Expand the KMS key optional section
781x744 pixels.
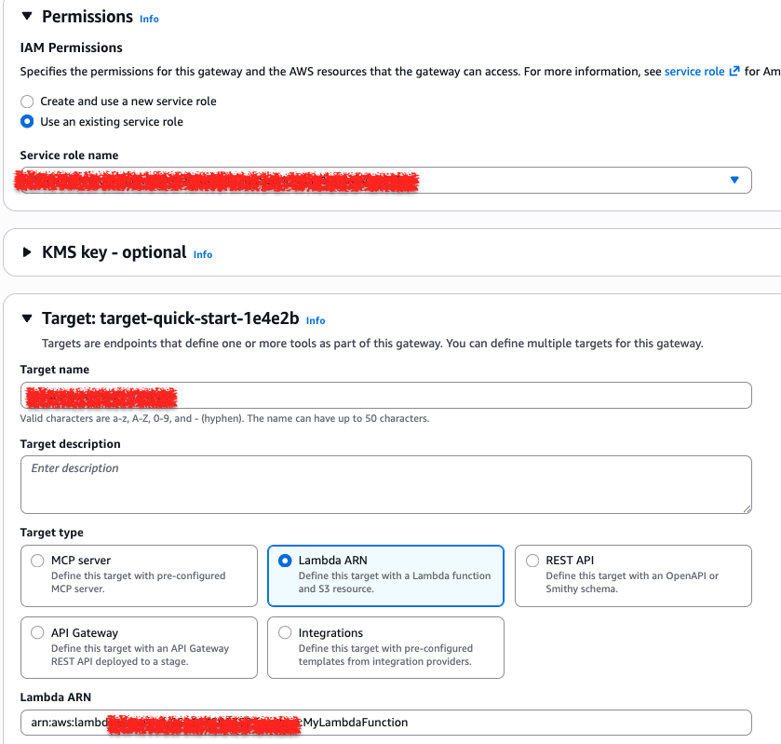[x=112, y=253]
